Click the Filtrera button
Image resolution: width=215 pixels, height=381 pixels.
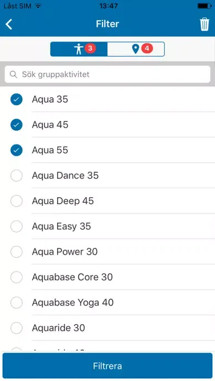pyautogui.click(x=107, y=366)
